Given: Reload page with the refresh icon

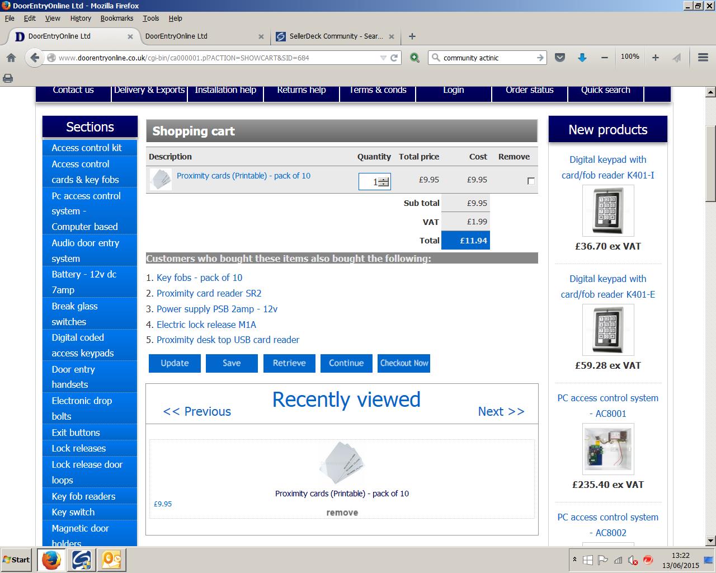Looking at the screenshot, I should (x=394, y=58).
